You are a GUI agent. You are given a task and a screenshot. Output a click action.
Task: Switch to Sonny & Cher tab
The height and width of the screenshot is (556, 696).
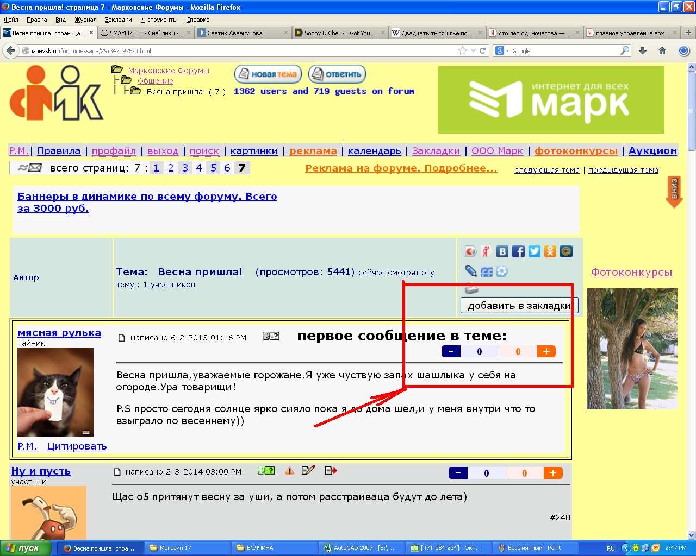point(340,33)
